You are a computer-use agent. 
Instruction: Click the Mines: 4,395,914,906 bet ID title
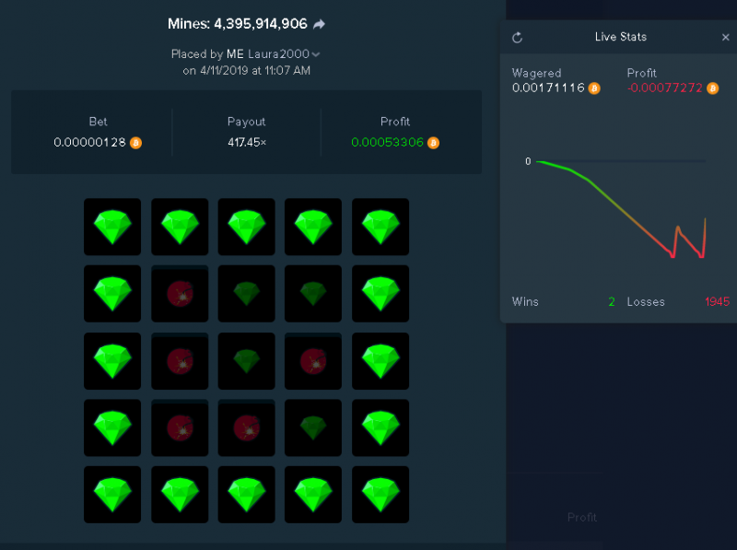pos(238,24)
